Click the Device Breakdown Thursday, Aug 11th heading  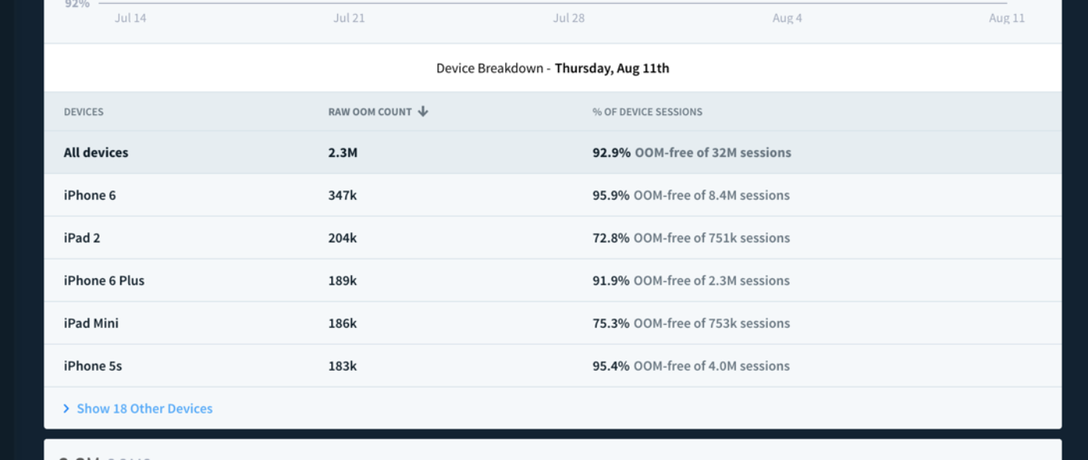click(553, 68)
